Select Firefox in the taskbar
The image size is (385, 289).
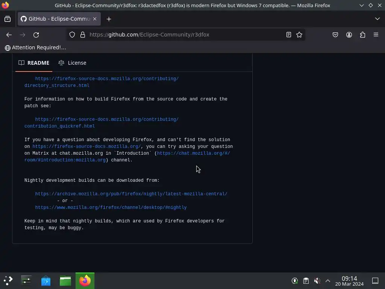(x=85, y=281)
